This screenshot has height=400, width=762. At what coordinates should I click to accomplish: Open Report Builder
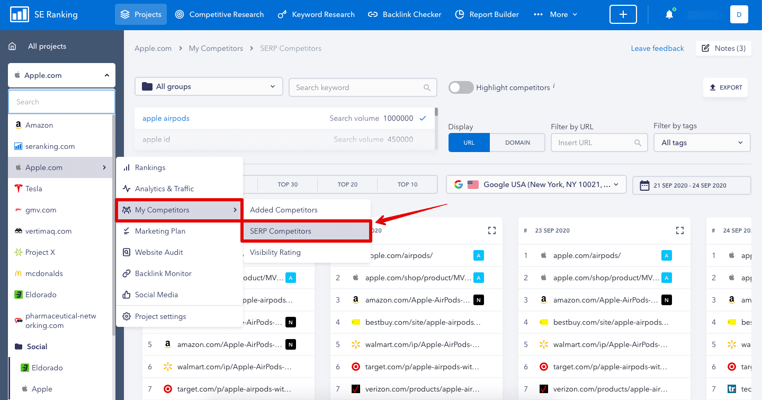(x=487, y=14)
